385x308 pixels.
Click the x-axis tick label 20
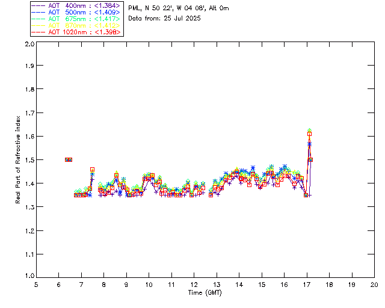(x=374, y=285)
